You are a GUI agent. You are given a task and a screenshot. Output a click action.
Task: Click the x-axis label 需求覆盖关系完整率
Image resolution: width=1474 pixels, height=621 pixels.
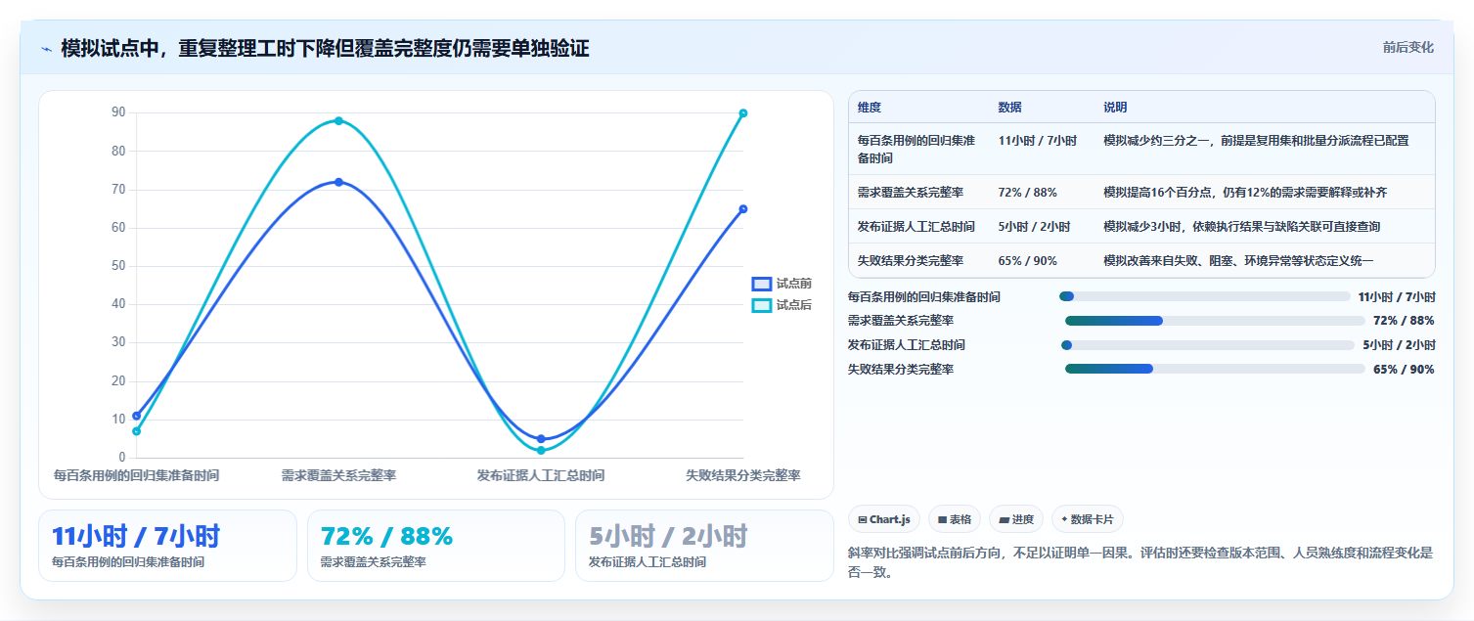tap(338, 475)
